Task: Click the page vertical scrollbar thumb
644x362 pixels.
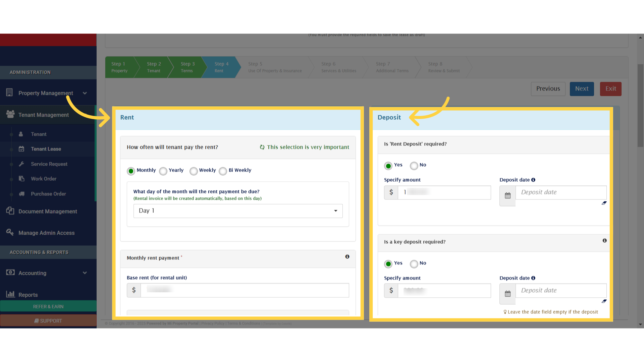Action: coord(641,105)
